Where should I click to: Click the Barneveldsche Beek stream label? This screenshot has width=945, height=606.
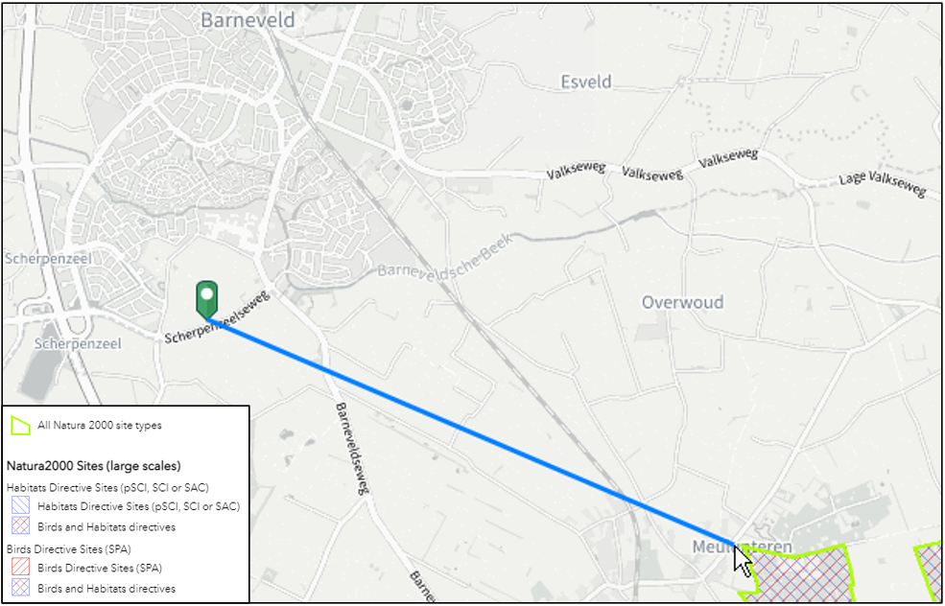tap(445, 255)
